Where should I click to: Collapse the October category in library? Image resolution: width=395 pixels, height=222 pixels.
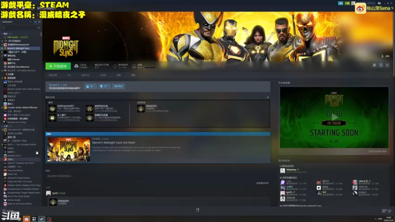point(2,126)
